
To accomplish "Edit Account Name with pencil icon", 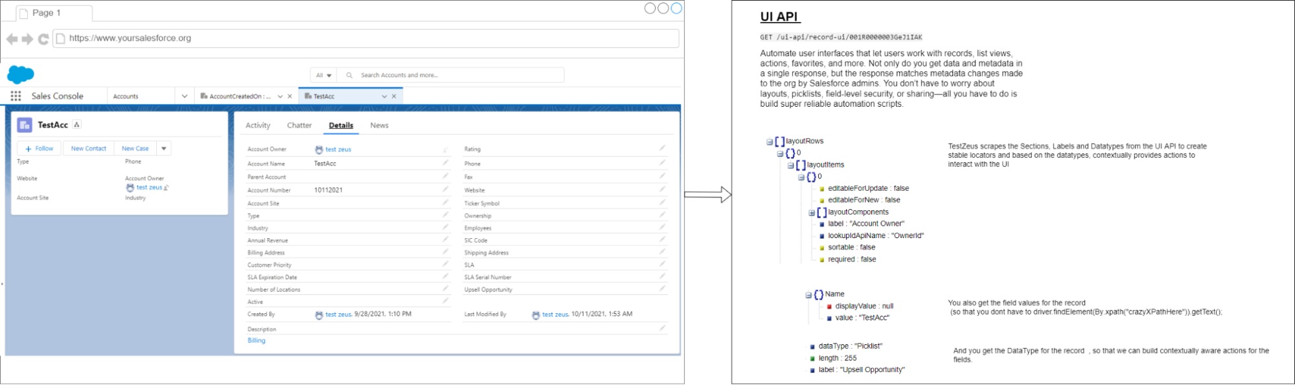I will tap(445, 162).
